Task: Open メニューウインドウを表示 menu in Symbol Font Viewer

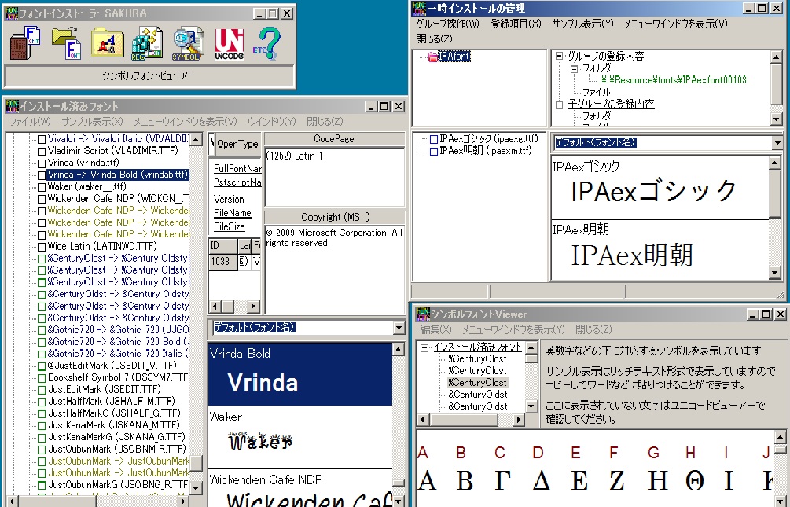Action: [513, 329]
